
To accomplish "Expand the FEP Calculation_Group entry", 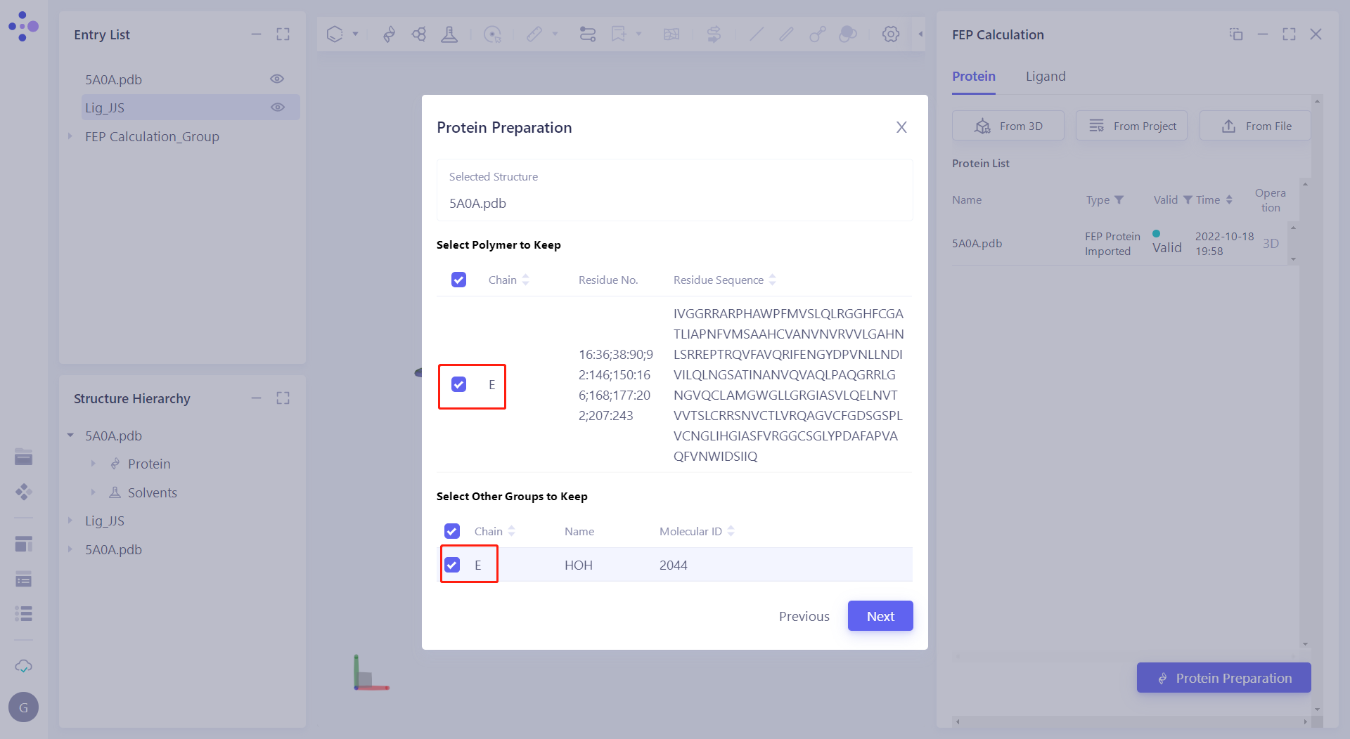I will point(70,136).
